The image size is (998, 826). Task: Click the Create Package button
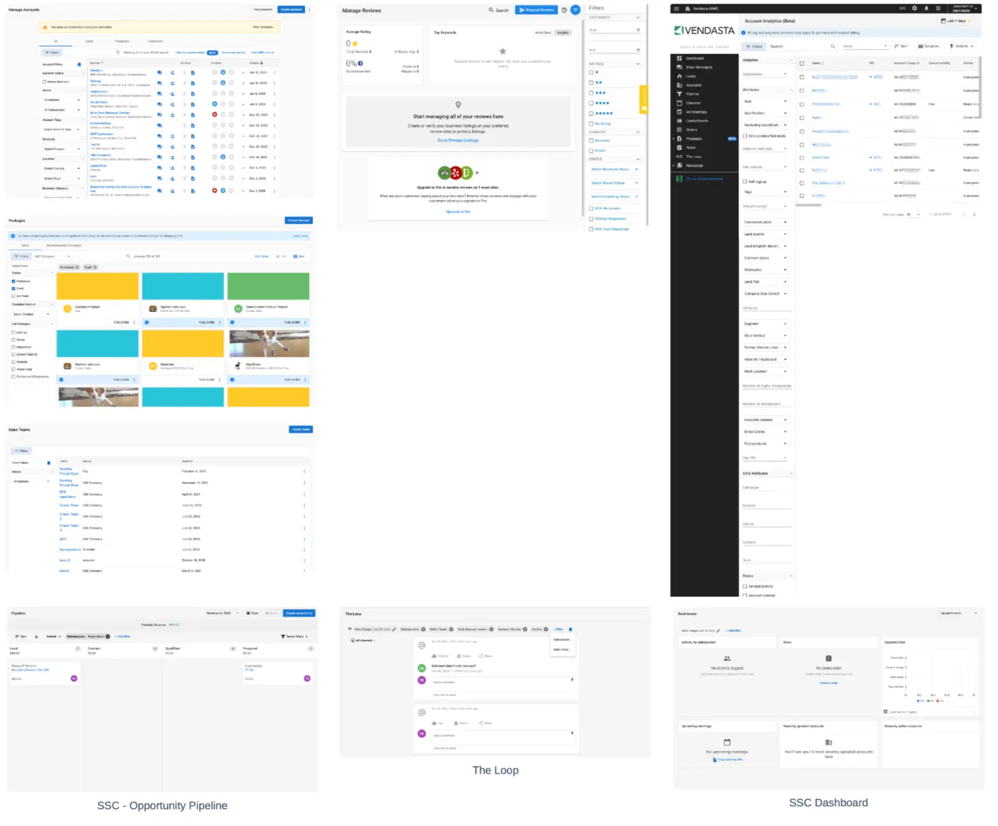[x=298, y=220]
